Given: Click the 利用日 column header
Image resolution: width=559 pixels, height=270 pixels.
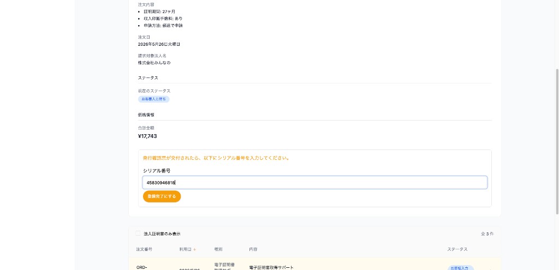Looking at the screenshot, I should [186, 249].
